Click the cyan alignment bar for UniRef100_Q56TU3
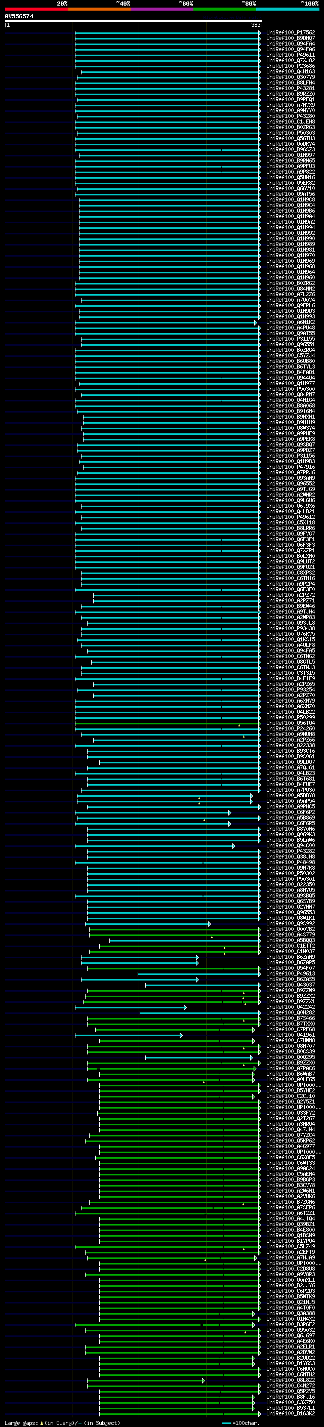 point(168,139)
